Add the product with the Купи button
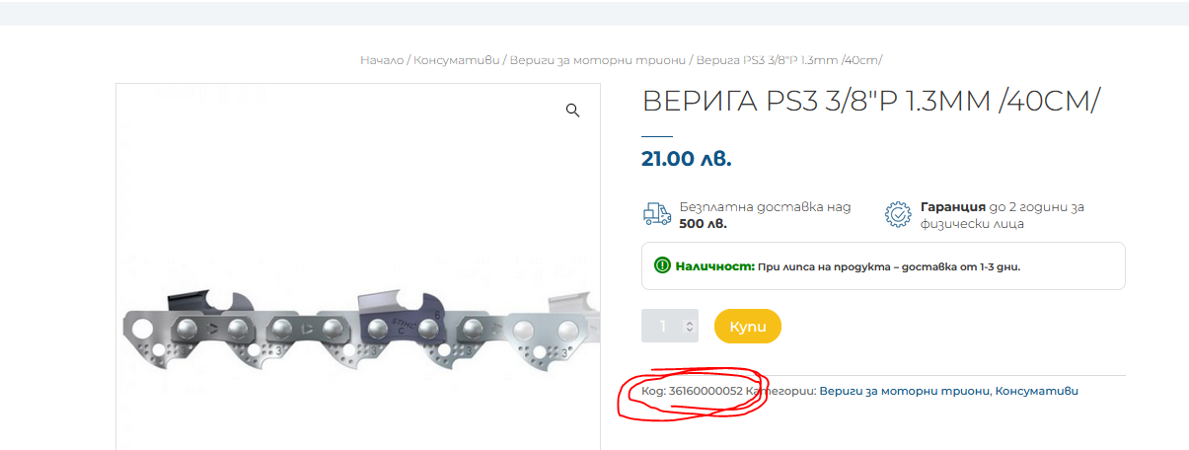 [x=748, y=327]
